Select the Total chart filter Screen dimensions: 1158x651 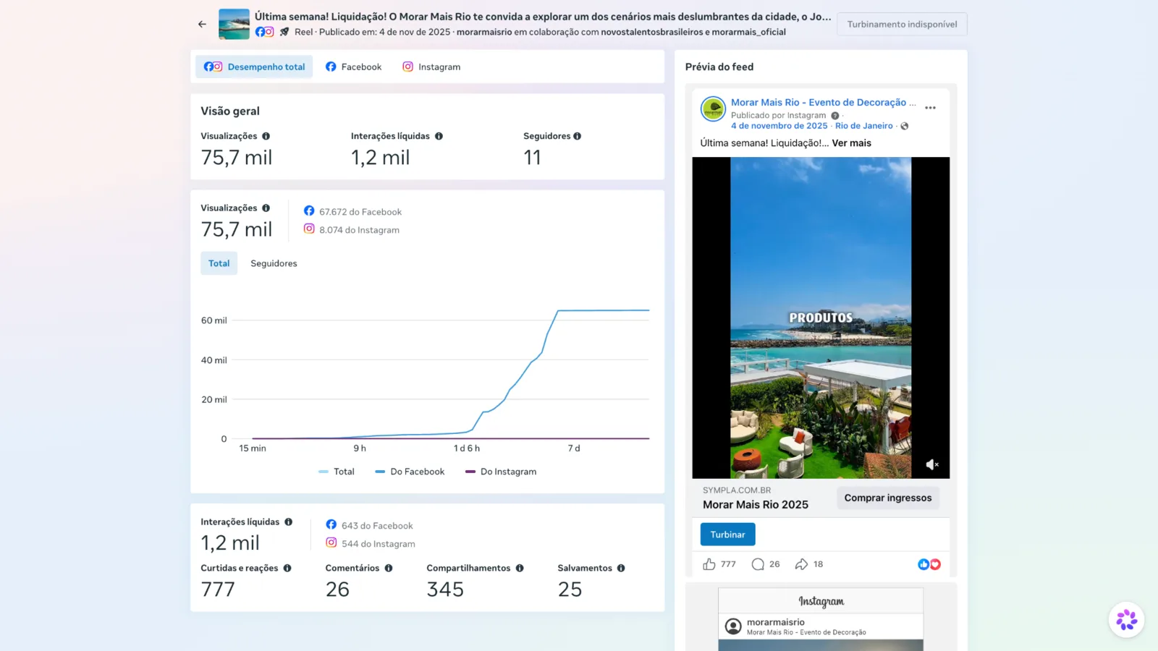[219, 263]
